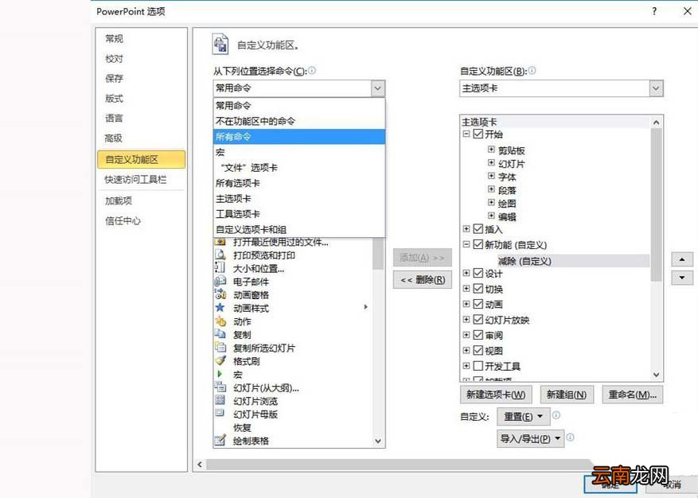Move selected item down with arrow button
This screenshot has height=498, width=698.
(x=682, y=278)
